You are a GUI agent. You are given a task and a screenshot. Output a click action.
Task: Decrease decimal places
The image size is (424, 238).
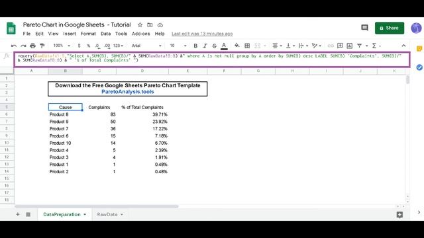coord(97,46)
